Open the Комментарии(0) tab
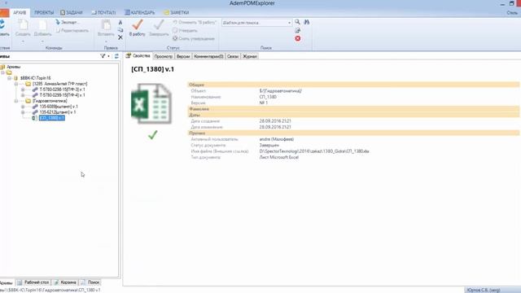The height and width of the screenshot is (293, 521). (208, 56)
